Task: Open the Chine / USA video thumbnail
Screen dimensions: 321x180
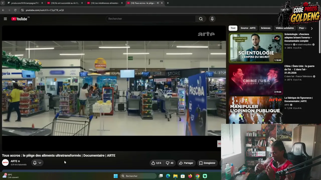Action: point(256,79)
